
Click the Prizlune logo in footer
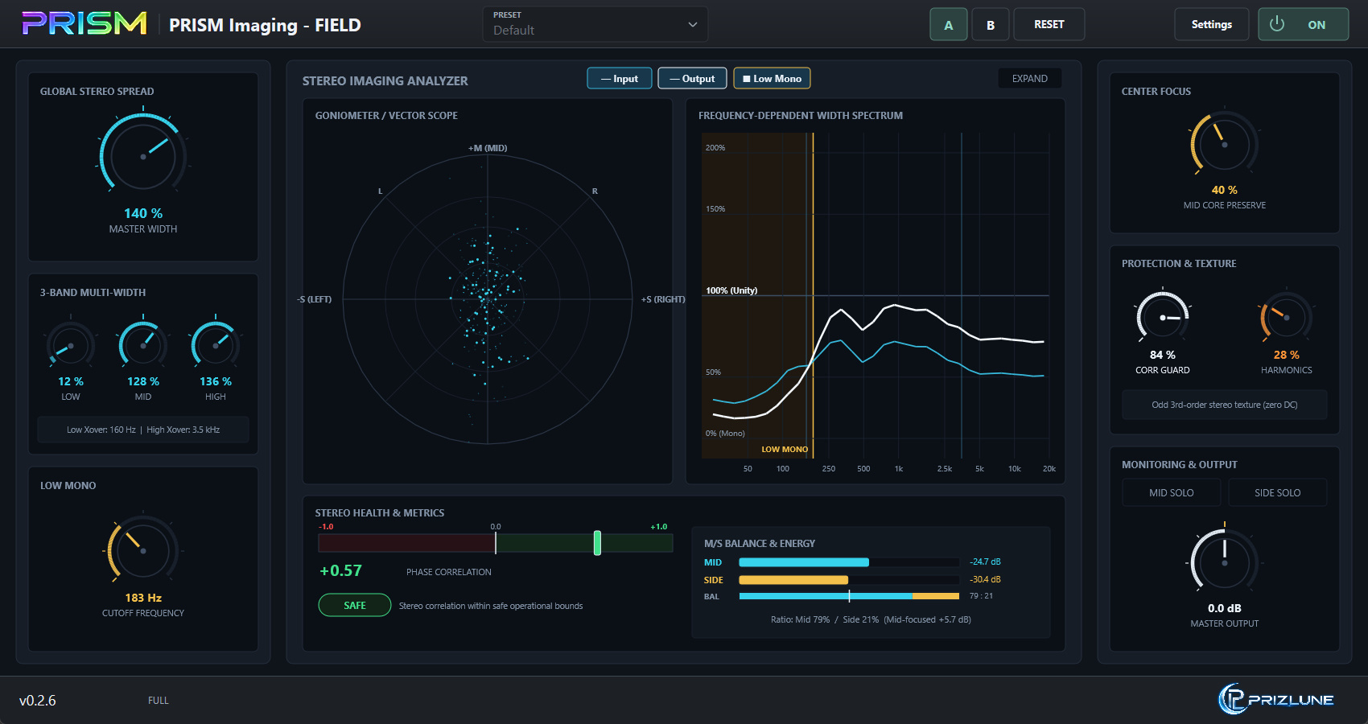(1276, 699)
